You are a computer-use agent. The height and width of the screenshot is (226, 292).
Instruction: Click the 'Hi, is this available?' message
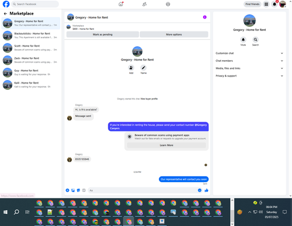(86, 110)
